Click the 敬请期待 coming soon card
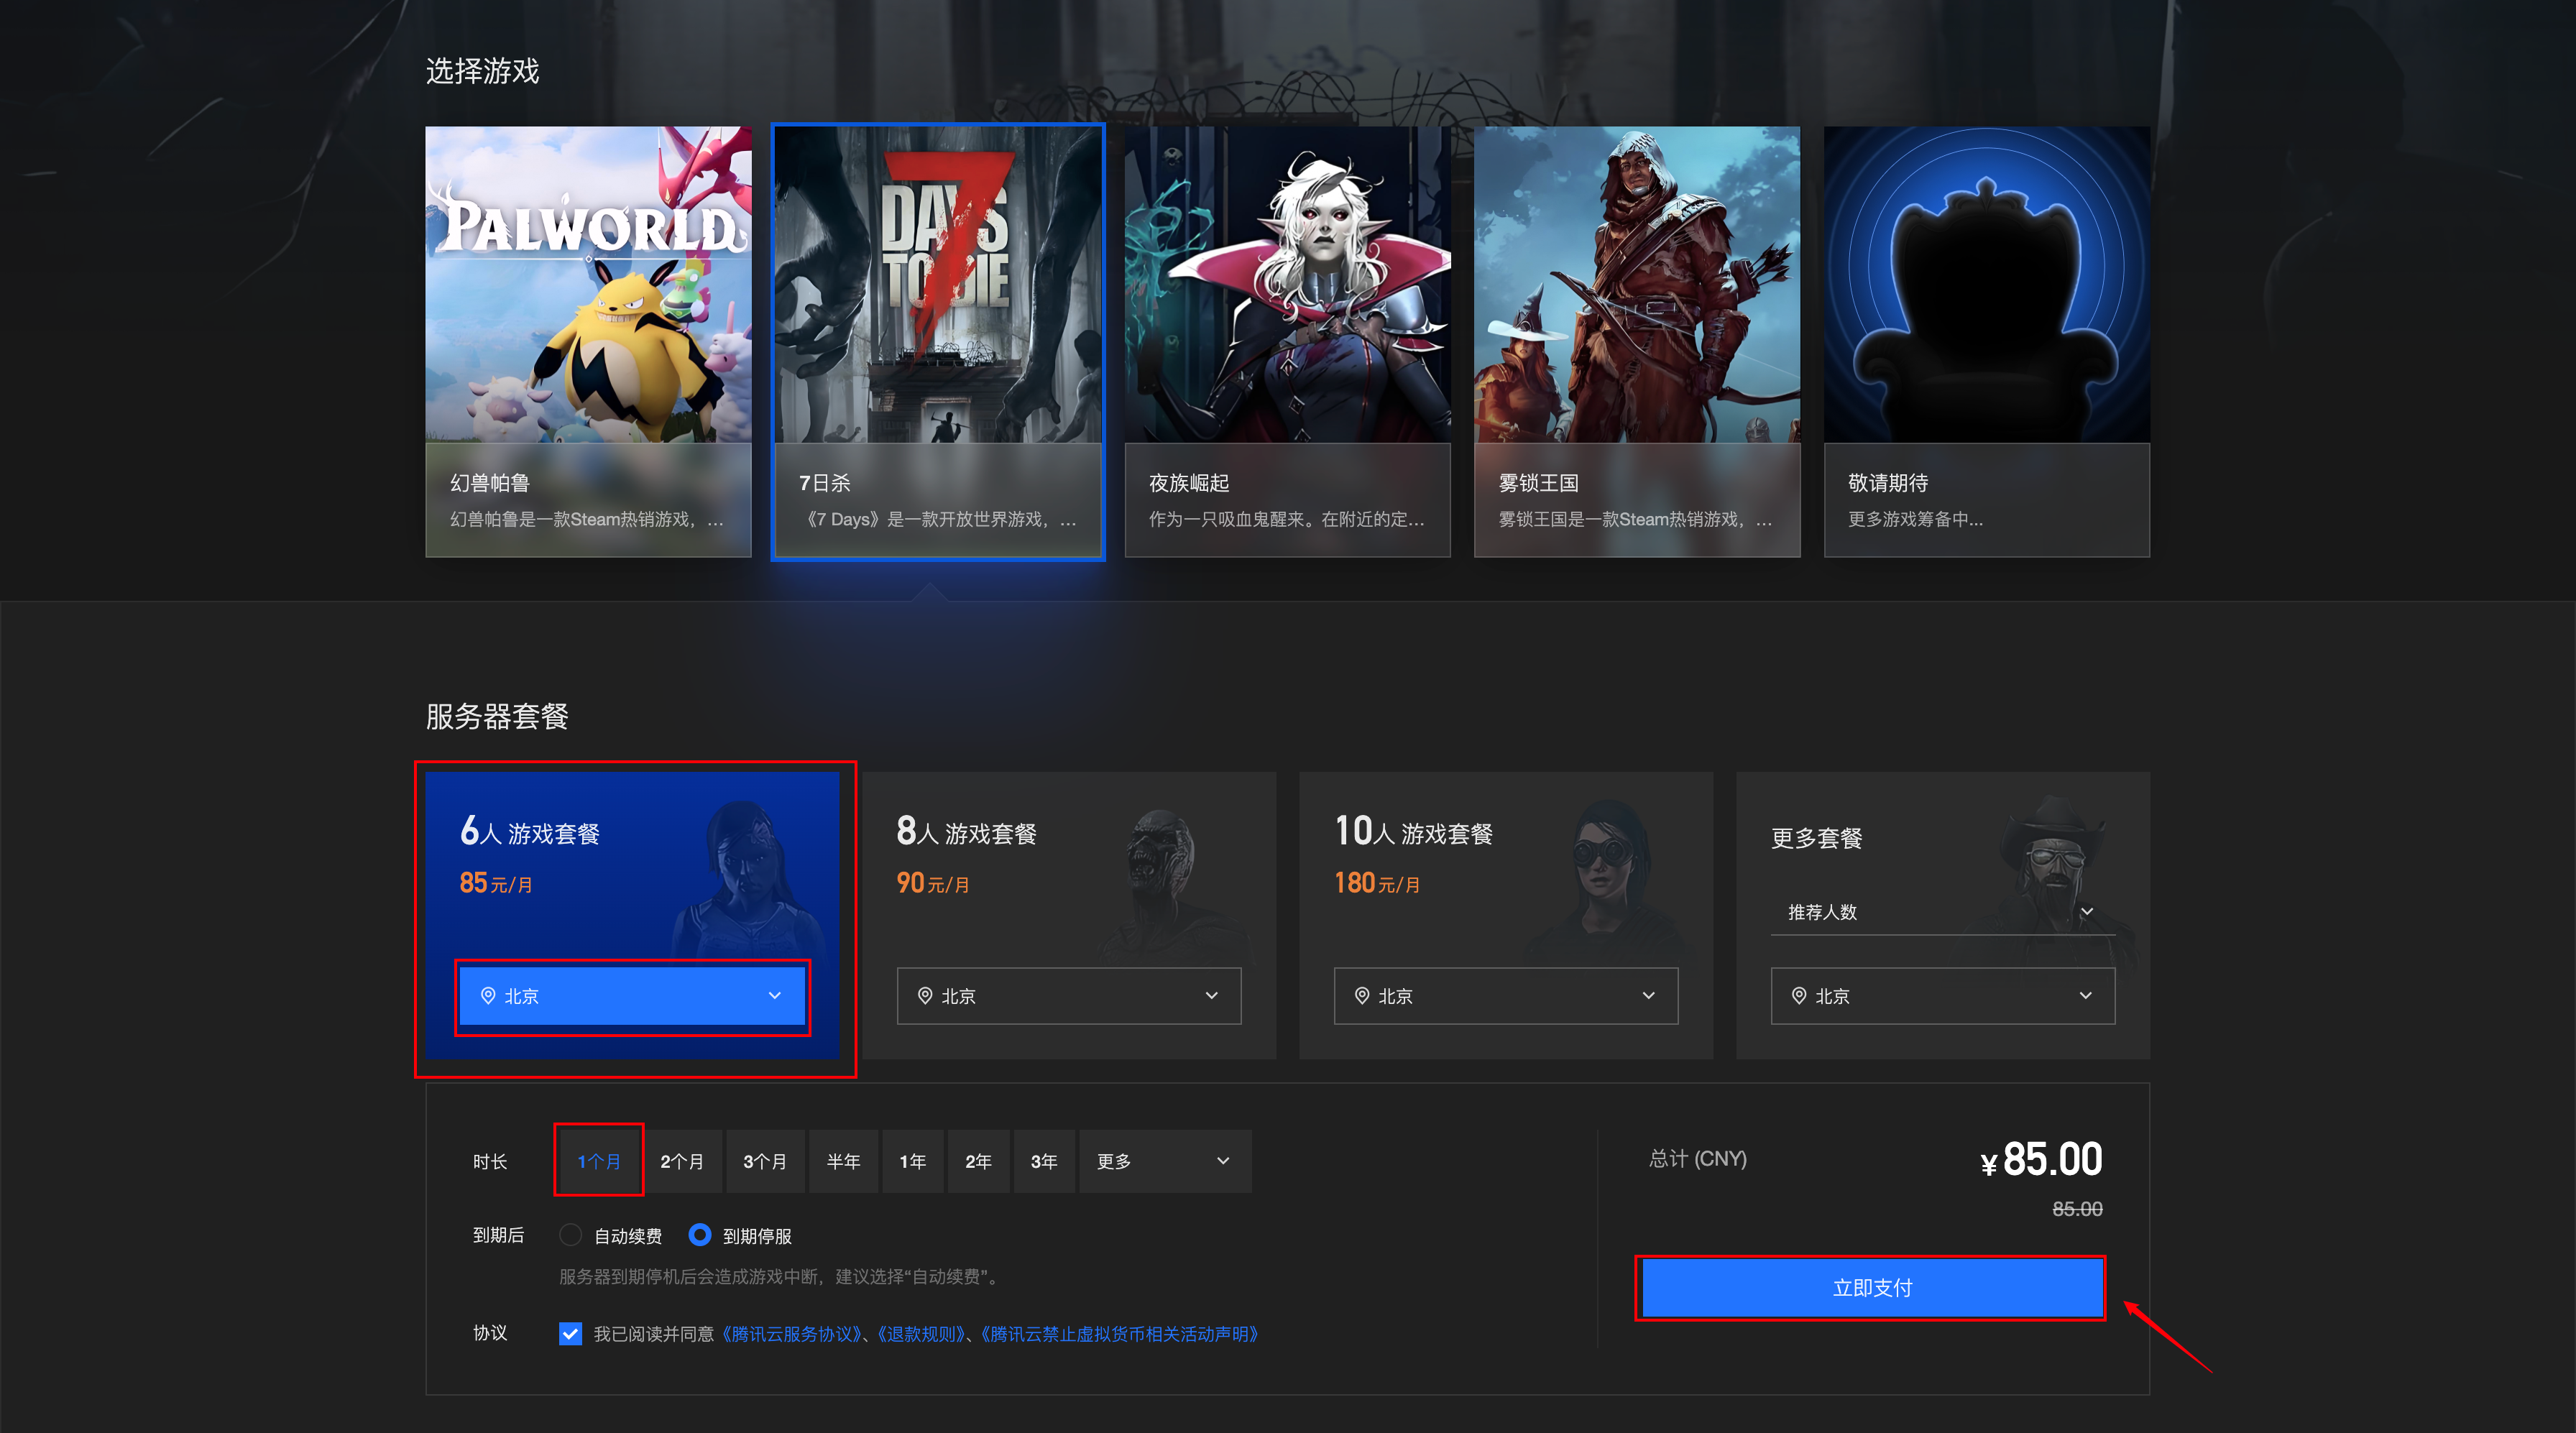The image size is (2576, 1433). [1986, 341]
